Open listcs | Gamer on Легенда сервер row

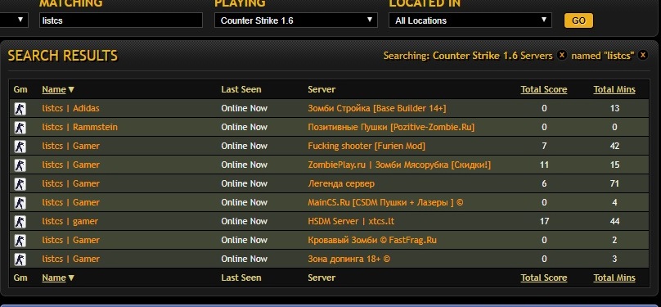click(71, 183)
